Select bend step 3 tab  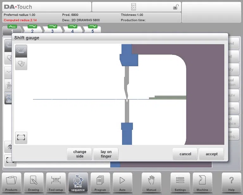click(53, 29)
